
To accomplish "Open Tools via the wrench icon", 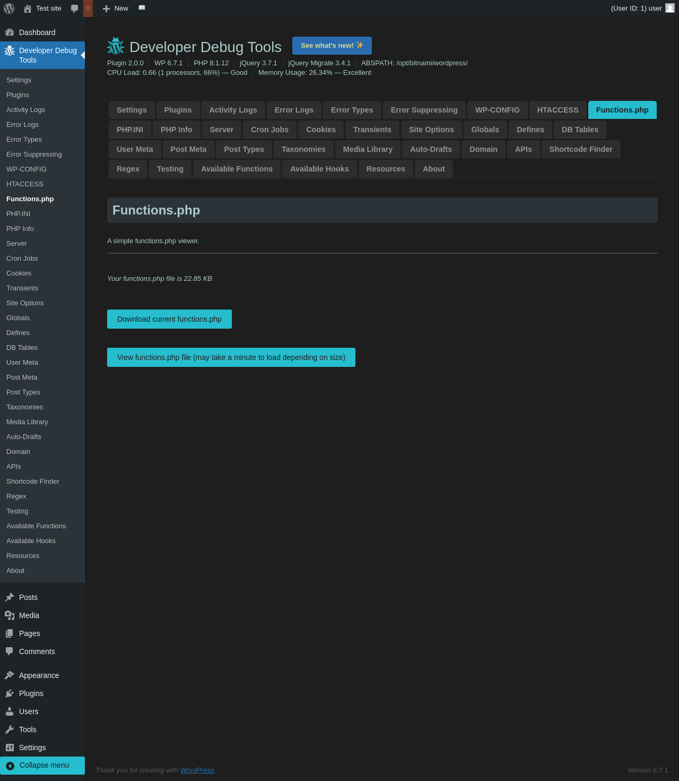I will [x=10, y=729].
